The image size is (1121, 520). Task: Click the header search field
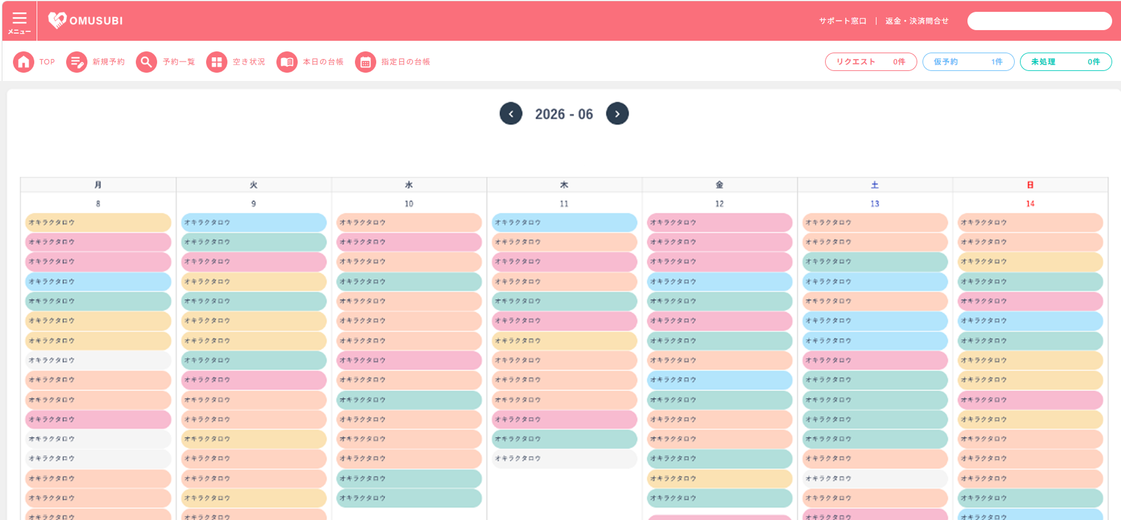tap(1039, 21)
